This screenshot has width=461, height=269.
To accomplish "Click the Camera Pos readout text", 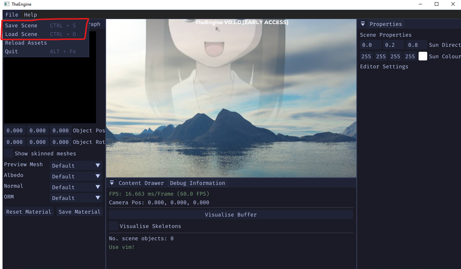I will coord(159,202).
